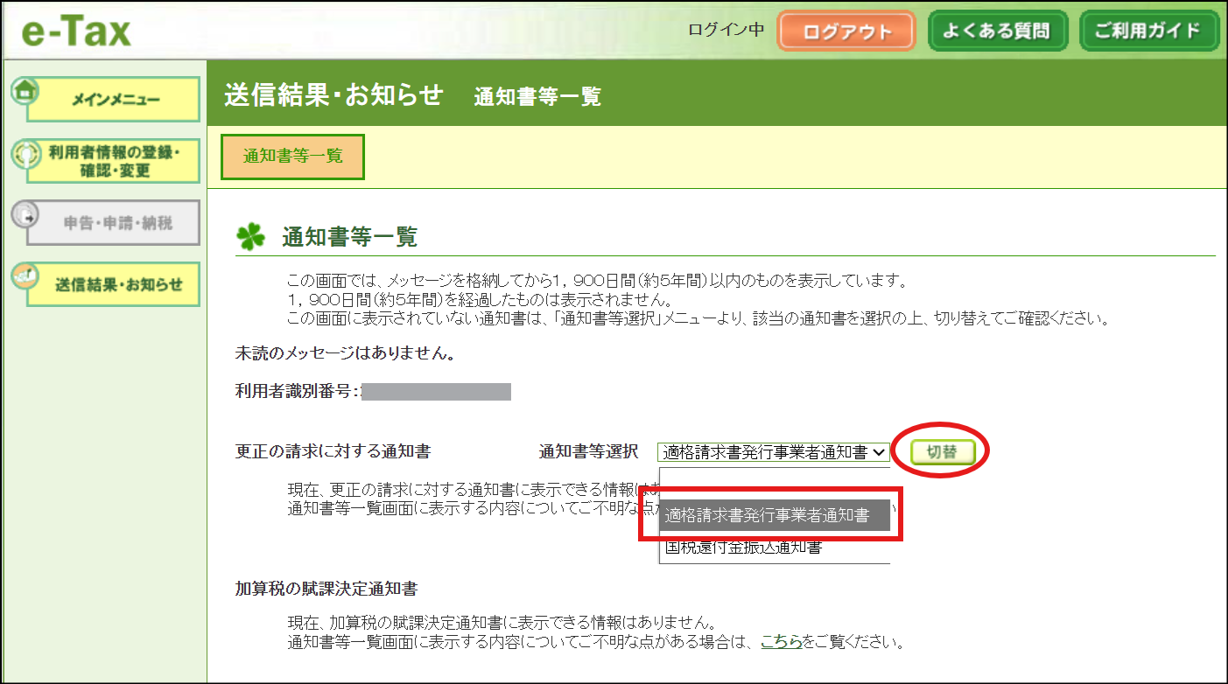Click the ログイン中 status text

pyautogui.click(x=726, y=31)
